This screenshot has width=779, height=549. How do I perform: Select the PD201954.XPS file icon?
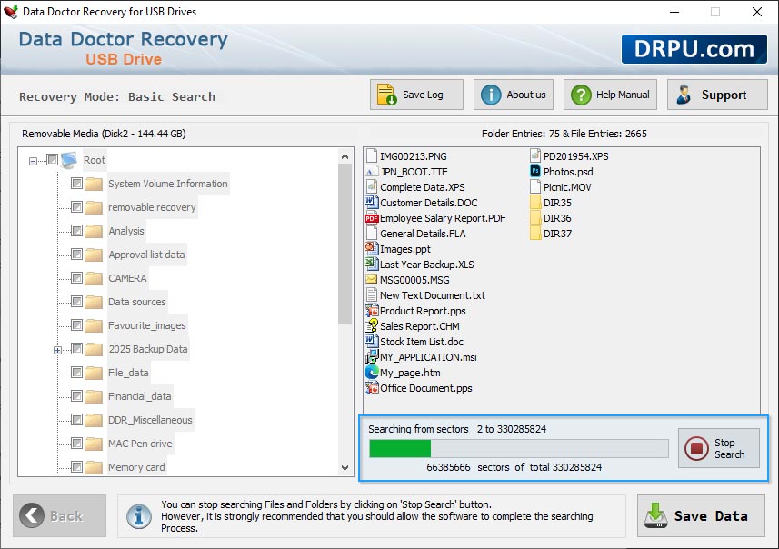tap(535, 156)
